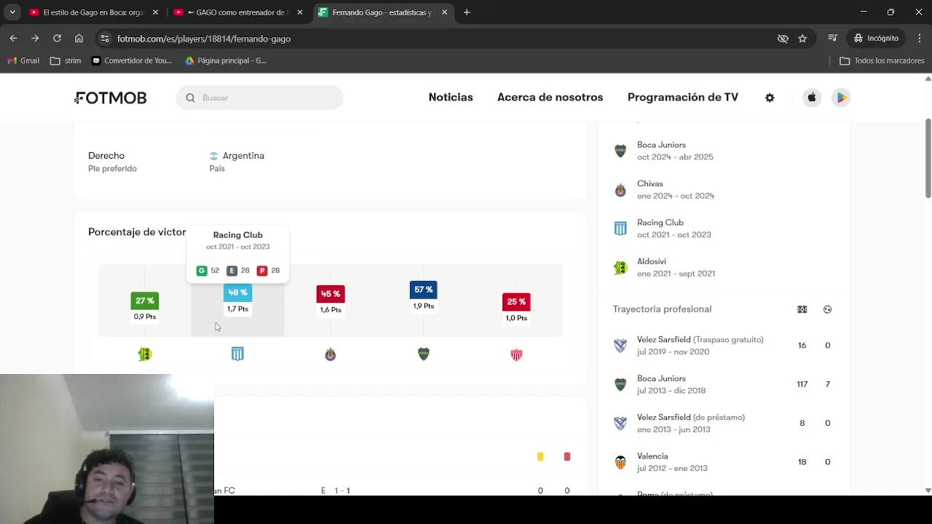Click the Chivas crest below the chart
This screenshot has width=932, height=524.
tap(331, 354)
